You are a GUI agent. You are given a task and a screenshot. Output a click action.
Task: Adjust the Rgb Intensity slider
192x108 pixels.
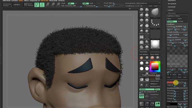[x=71, y=6]
